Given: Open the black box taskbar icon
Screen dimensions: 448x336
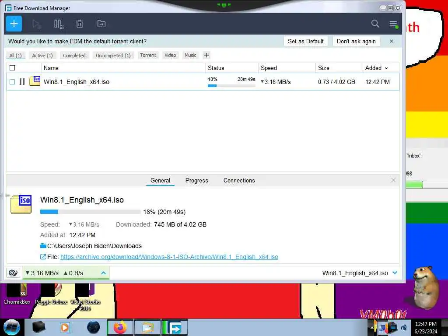Looking at the screenshot, I should tap(38, 327).
